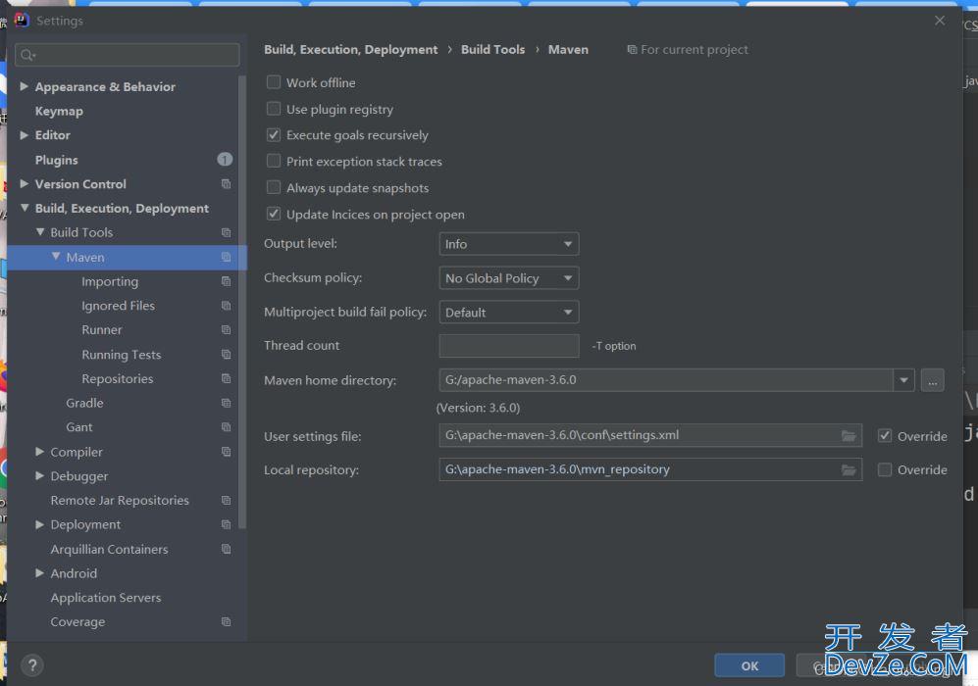Click project-level icon next to Gradle
This screenshot has width=978, height=686.
(226, 403)
